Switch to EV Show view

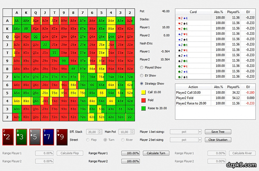click(x=142, y=76)
